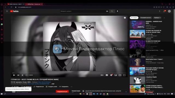Open player settings gear menu

click(x=111, y=75)
